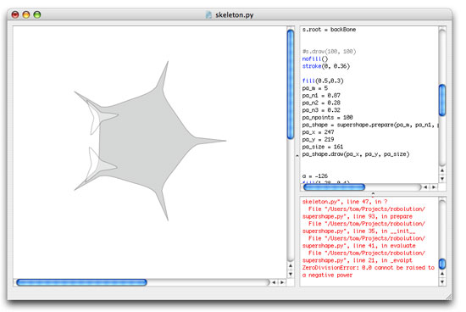Place cursor on "pa_n1 = 0.87" line
The width and height of the screenshot is (466, 312).
[321, 96]
